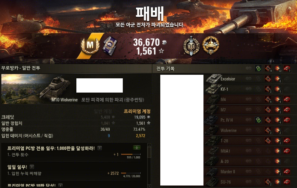Viewport: 297px width, 188px height.
Task: Open the gold tank achievement medal
Action: point(211,45)
